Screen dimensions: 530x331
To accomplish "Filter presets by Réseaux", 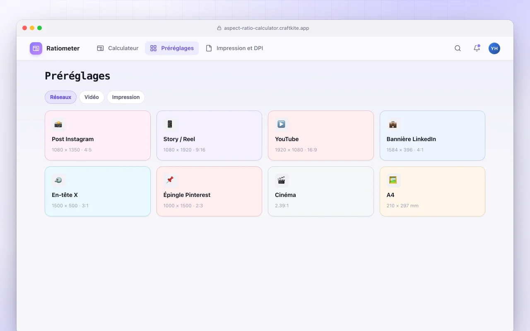I will click(x=60, y=97).
